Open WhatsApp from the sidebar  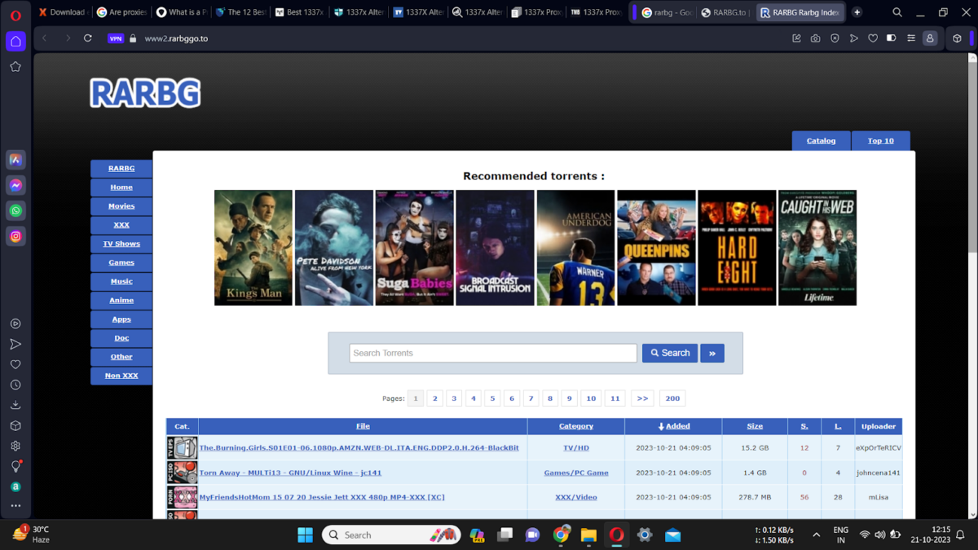[15, 209]
